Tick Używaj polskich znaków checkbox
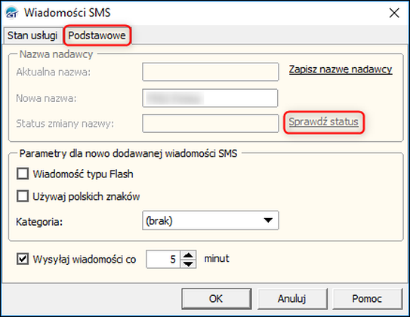This screenshot has width=410, height=317. [x=23, y=196]
